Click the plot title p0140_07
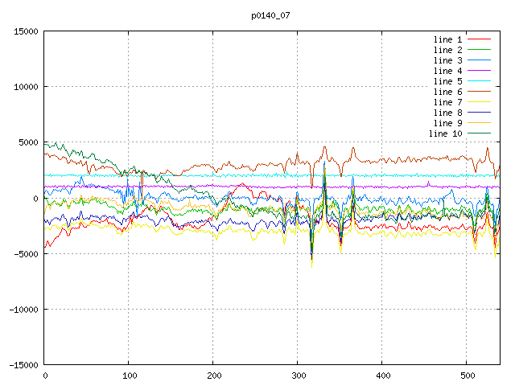This screenshot has width=515, height=386. pyautogui.click(x=272, y=15)
